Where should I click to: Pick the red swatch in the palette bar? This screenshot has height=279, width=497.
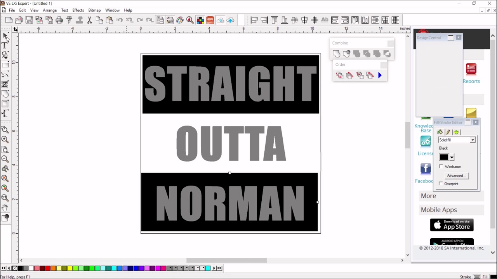(x=48, y=268)
